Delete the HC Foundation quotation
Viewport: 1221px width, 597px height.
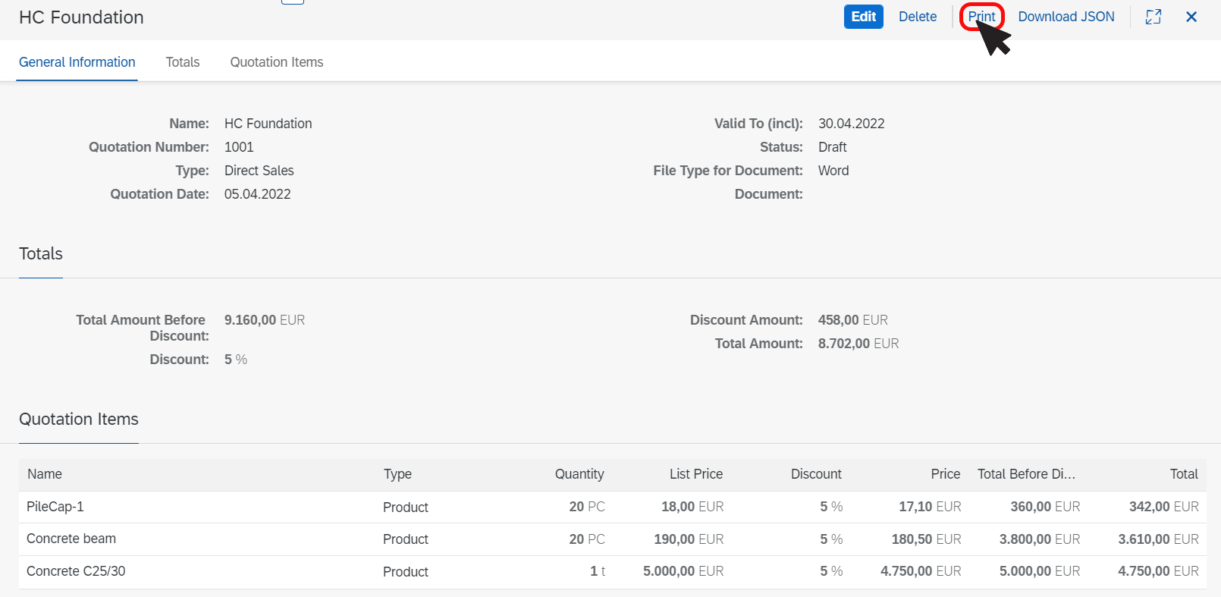click(918, 17)
